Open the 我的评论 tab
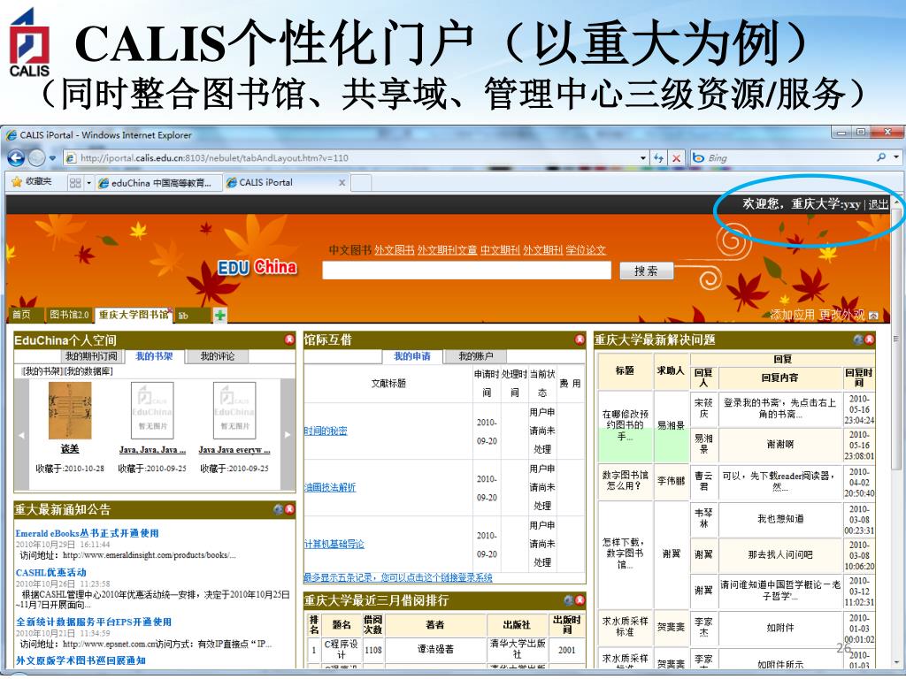 218,356
